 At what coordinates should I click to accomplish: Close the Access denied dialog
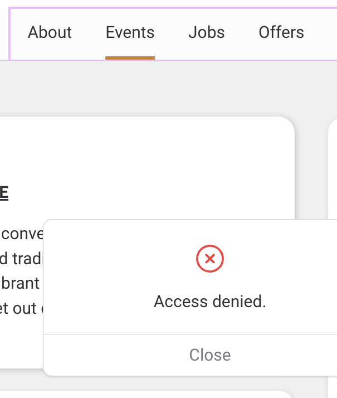point(209,355)
